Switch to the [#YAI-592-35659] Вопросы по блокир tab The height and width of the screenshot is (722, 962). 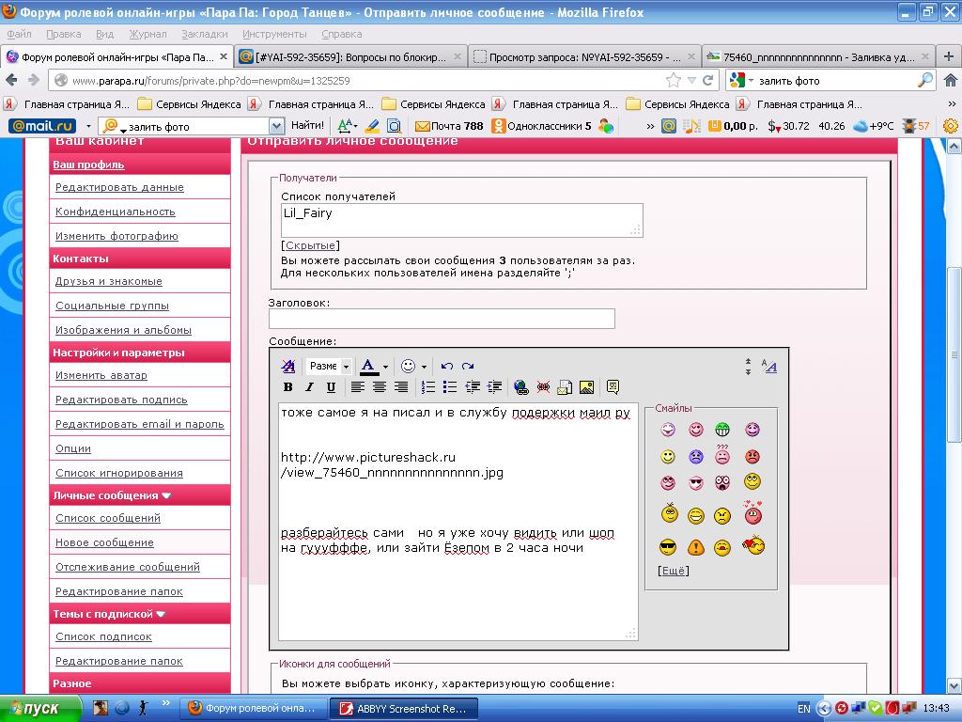pos(350,57)
